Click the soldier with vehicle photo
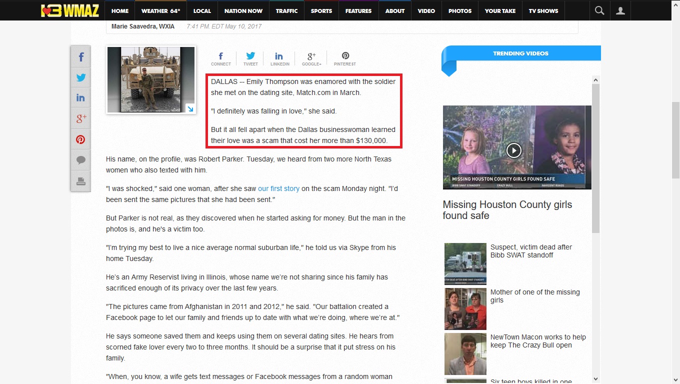Image resolution: width=680 pixels, height=384 pixels. [x=151, y=80]
